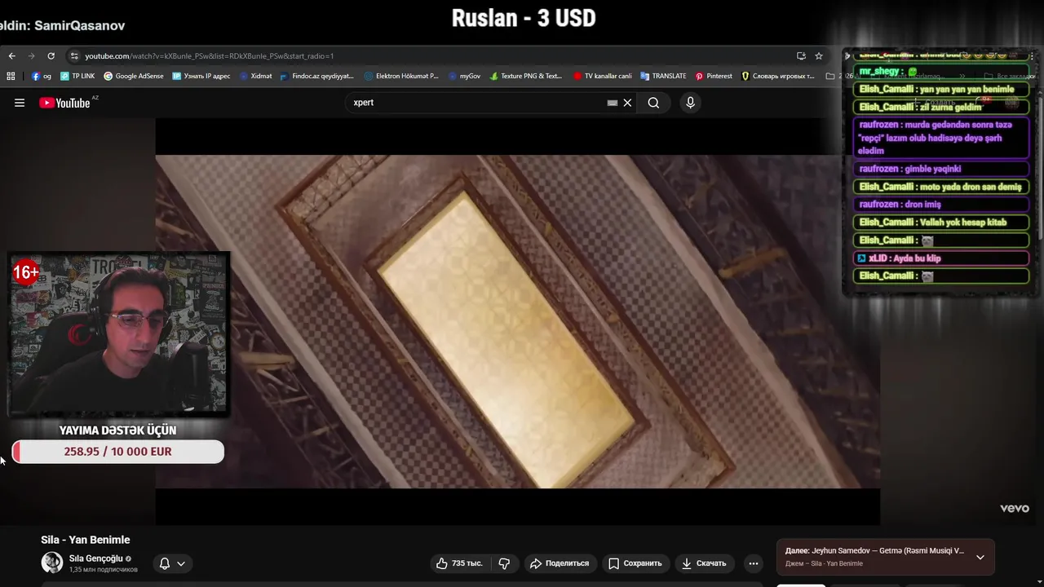Open the Texture PNG & Text bookmark
The width and height of the screenshot is (1044, 587).
526,76
